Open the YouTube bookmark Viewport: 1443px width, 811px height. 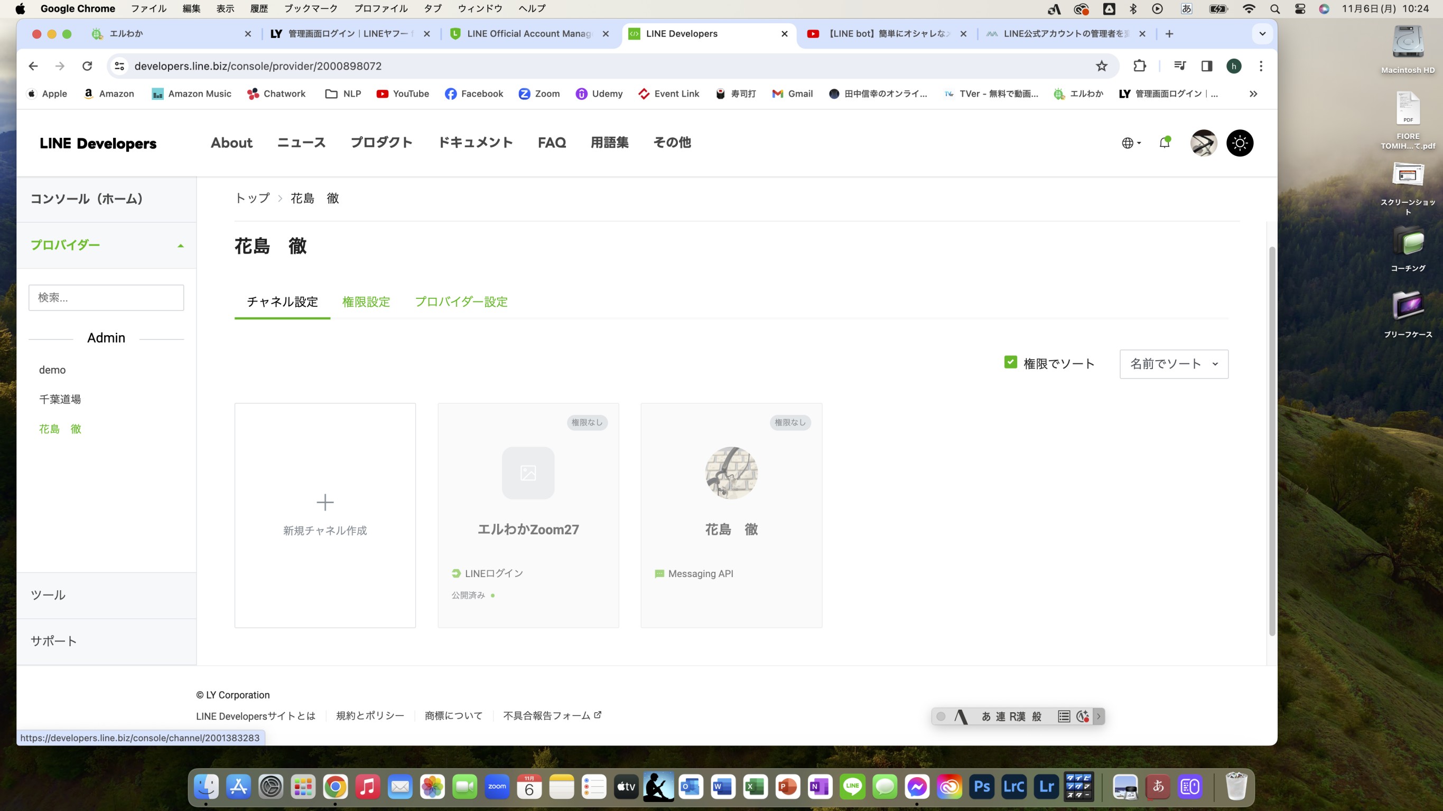tap(403, 93)
